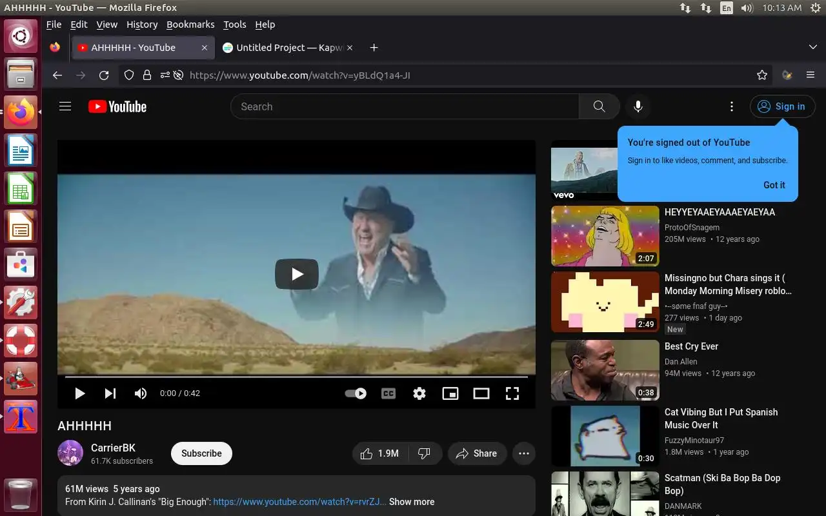Click the tracking protection shield icon
Image resolution: width=826 pixels, height=516 pixels.
coord(129,75)
